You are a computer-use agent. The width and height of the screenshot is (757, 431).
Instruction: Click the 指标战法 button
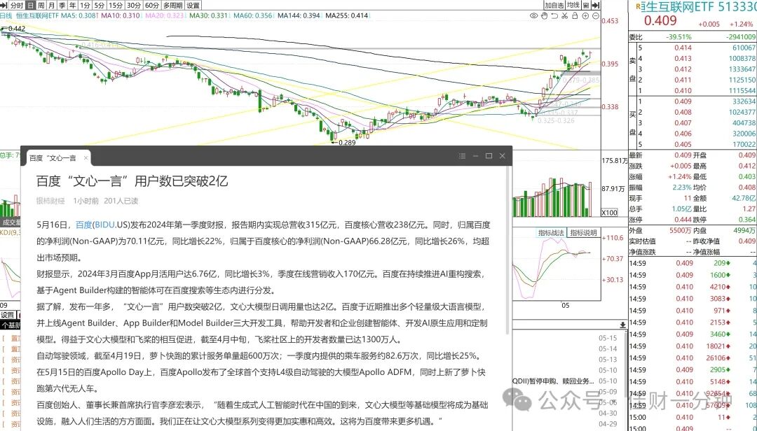pyautogui.click(x=551, y=233)
